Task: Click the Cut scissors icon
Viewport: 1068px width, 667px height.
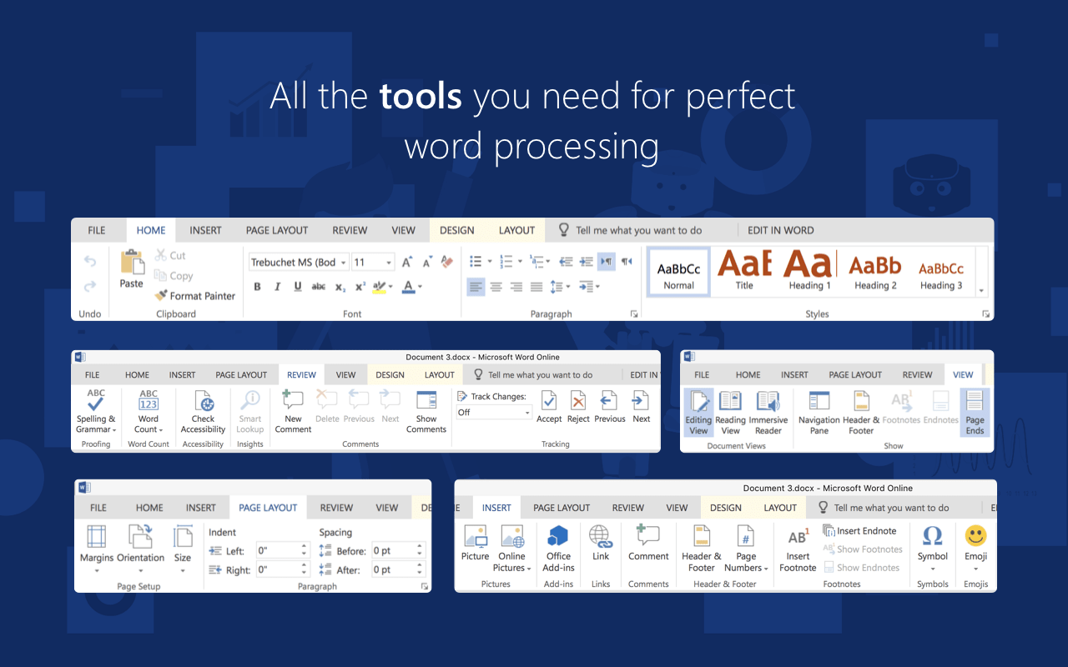Action: (161, 255)
